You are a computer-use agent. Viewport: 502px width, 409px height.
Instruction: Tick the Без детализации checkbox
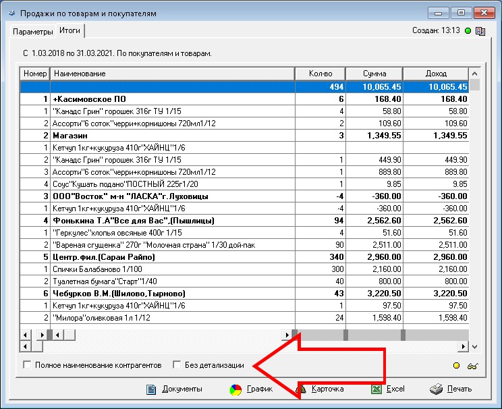177,365
